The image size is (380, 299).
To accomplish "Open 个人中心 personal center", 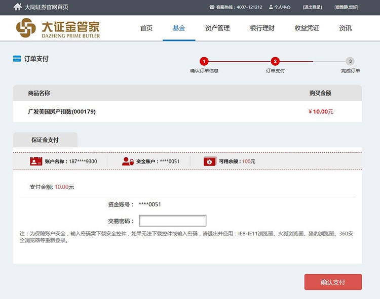I will [282, 7].
